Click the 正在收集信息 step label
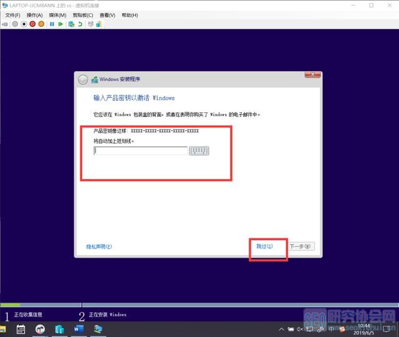 coord(28,315)
